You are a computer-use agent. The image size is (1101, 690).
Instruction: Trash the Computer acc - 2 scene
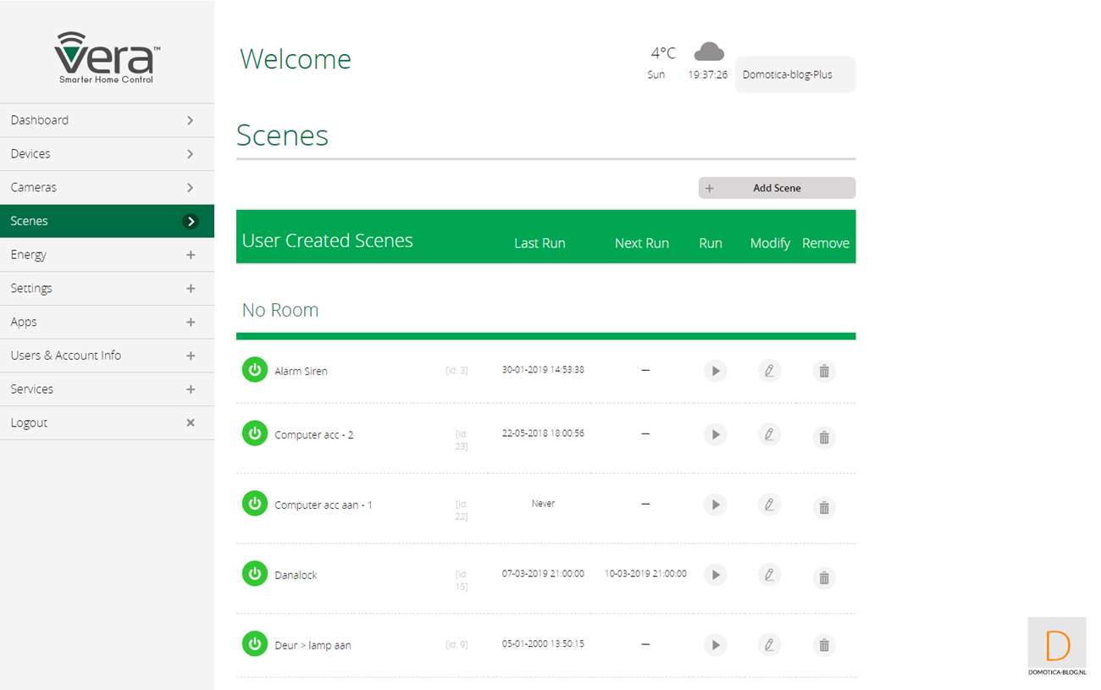coord(823,437)
